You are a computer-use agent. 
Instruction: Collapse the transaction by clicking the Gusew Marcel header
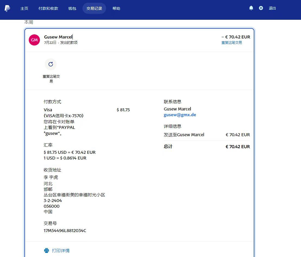58,37
